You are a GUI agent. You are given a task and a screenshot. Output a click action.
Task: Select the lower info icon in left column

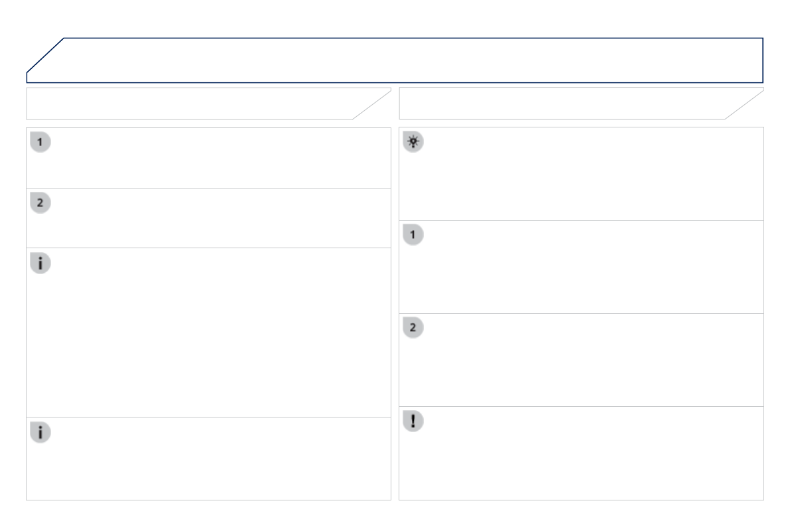[x=40, y=432]
